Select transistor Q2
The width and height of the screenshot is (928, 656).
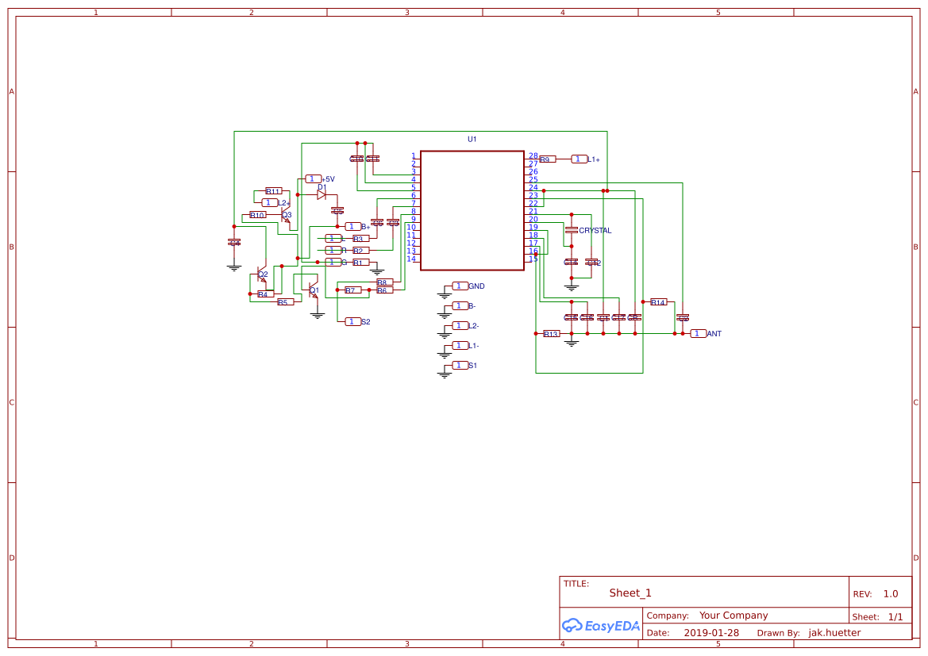click(x=261, y=274)
